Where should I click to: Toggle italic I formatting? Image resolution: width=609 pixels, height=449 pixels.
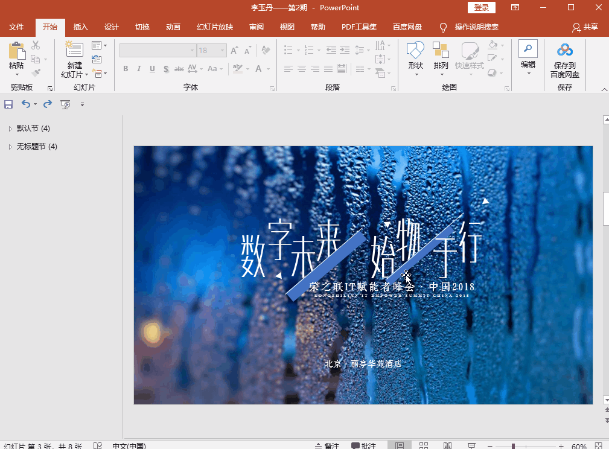(x=139, y=69)
